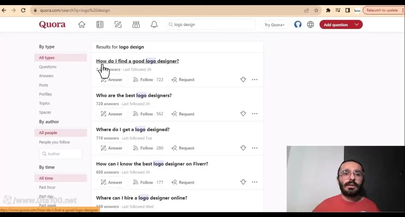Expand the Add question dropdown arrow

(357, 25)
